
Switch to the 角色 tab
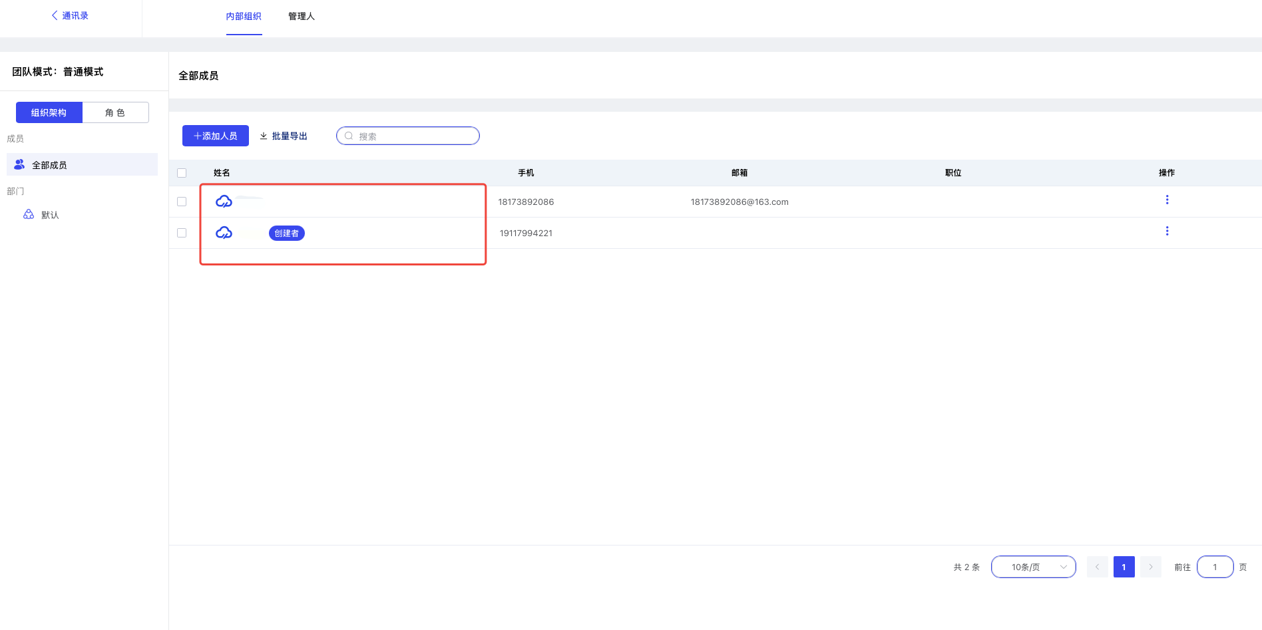pyautogui.click(x=115, y=112)
